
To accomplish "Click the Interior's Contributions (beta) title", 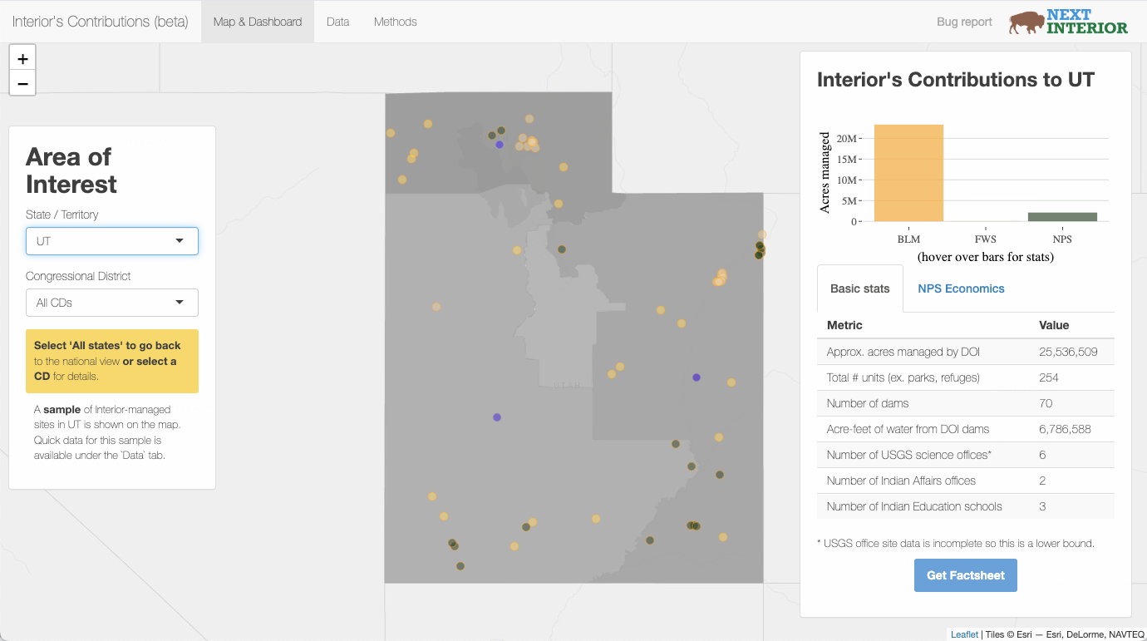I will tap(101, 22).
